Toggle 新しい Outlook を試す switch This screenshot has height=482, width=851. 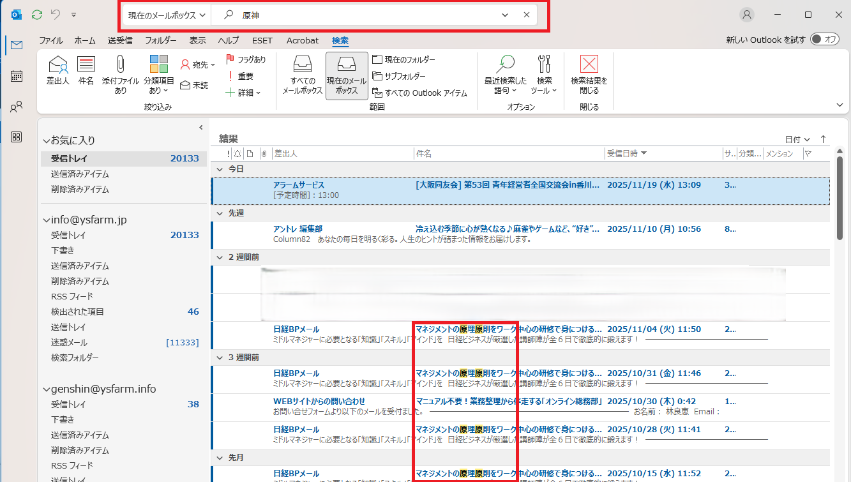pyautogui.click(x=824, y=40)
